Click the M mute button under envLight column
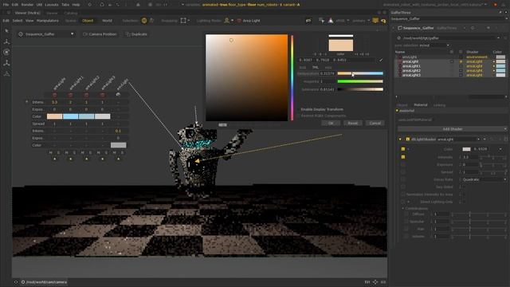510x287 pixels. point(115,152)
